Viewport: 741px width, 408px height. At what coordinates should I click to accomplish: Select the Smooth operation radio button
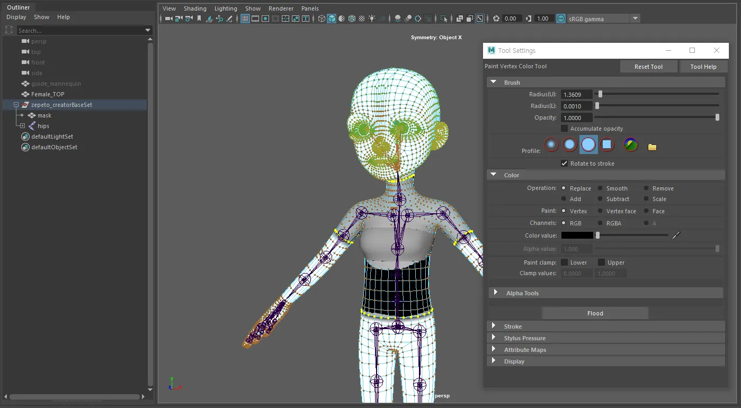pos(600,188)
